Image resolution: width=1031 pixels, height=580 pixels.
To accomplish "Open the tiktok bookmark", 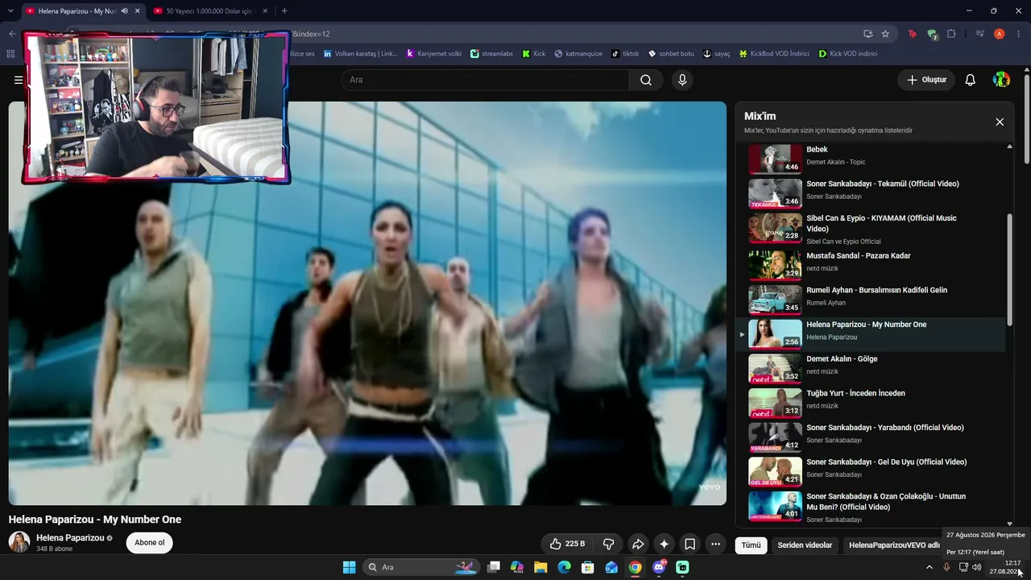I will (x=624, y=54).
